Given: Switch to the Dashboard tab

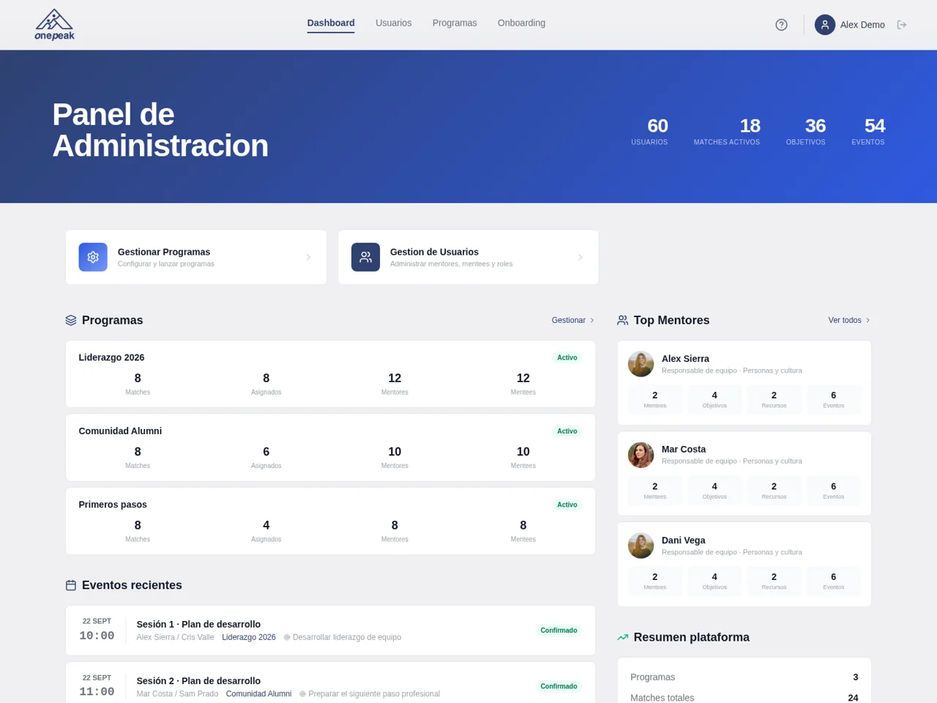Looking at the screenshot, I should [x=331, y=23].
